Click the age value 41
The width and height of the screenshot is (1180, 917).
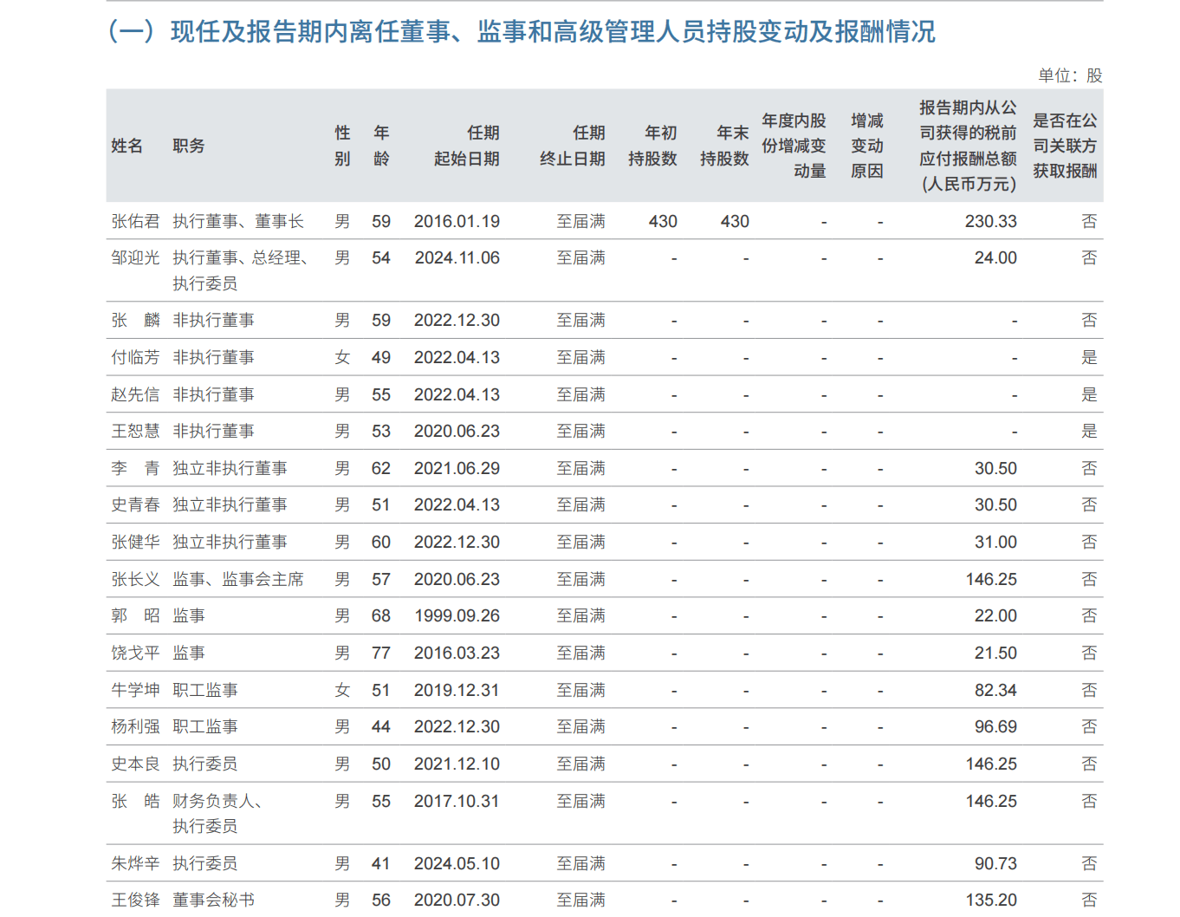pos(381,863)
